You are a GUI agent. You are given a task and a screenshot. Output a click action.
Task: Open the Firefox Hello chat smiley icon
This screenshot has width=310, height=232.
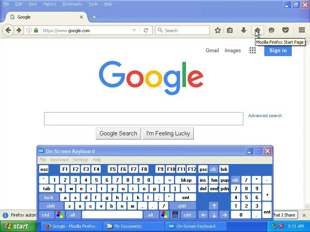pos(272,31)
